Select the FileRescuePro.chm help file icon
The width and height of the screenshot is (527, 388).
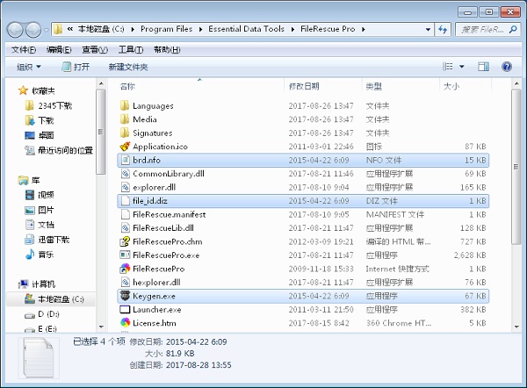[125, 241]
